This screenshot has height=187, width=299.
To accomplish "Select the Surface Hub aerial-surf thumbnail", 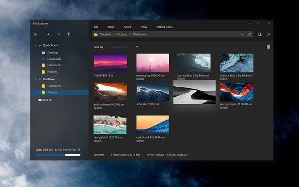I will pos(237,63).
